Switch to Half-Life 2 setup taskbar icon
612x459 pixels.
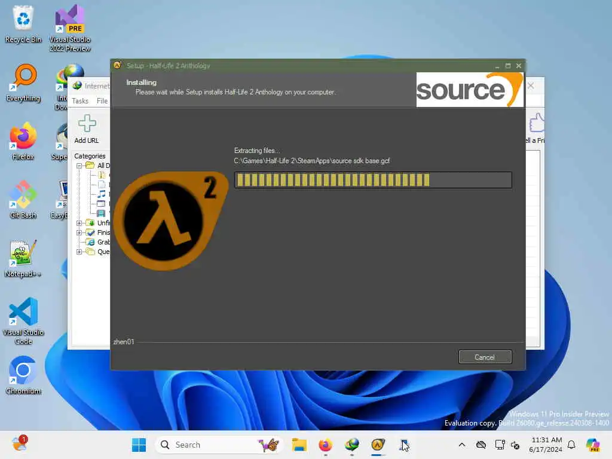click(x=378, y=445)
